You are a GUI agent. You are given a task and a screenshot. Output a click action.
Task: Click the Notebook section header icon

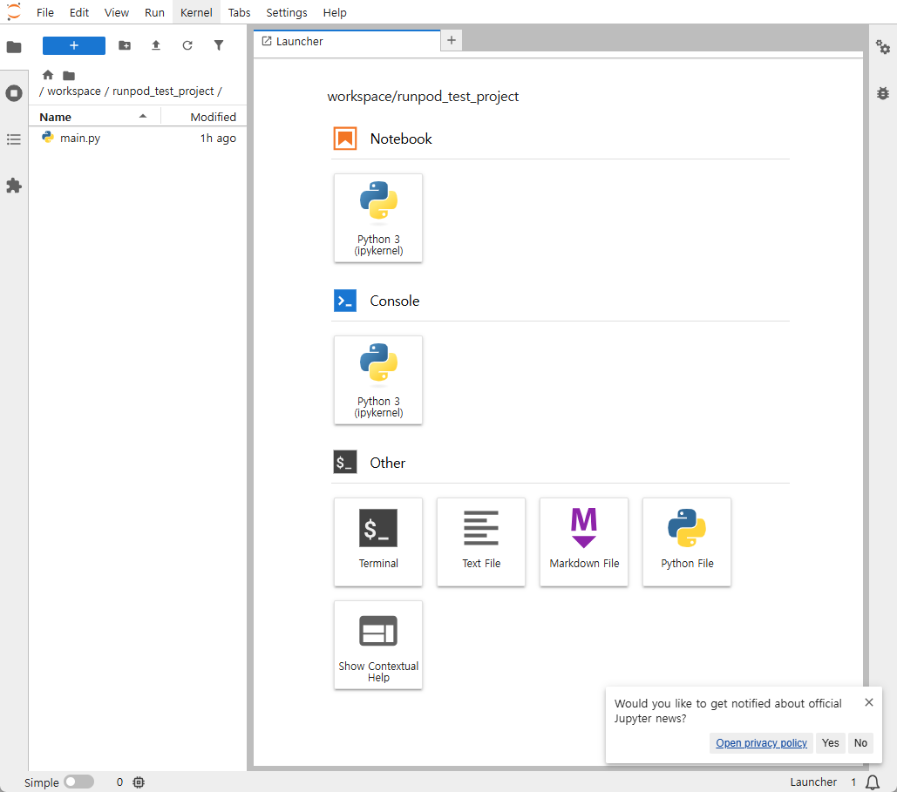pos(345,139)
